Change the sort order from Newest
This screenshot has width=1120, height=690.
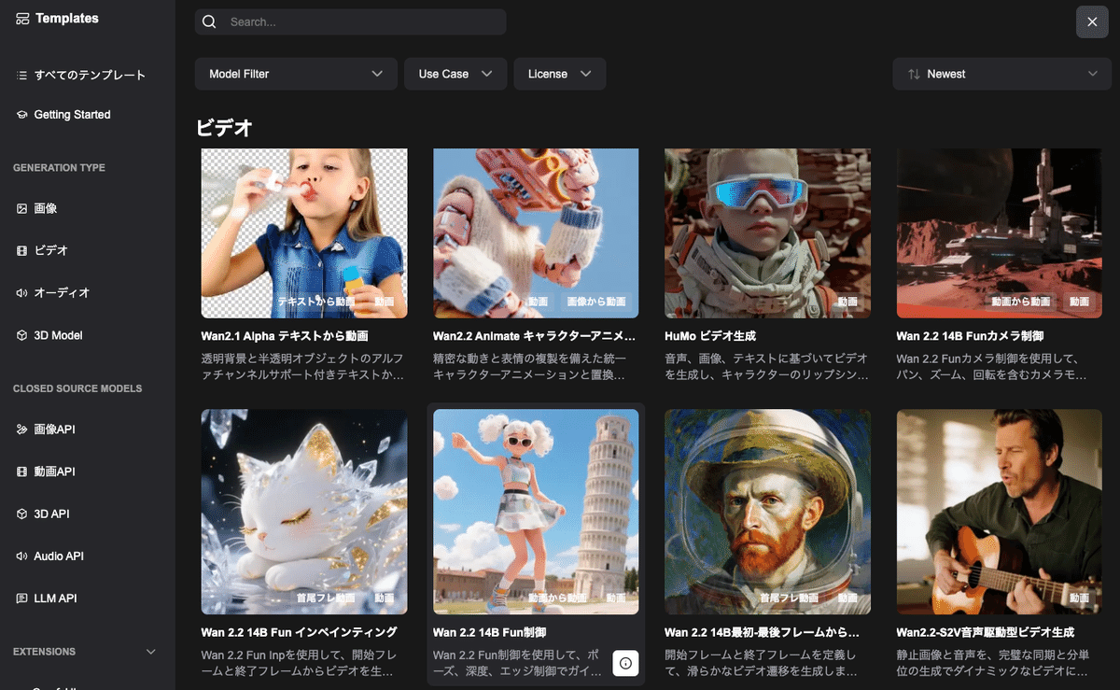click(x=1001, y=73)
